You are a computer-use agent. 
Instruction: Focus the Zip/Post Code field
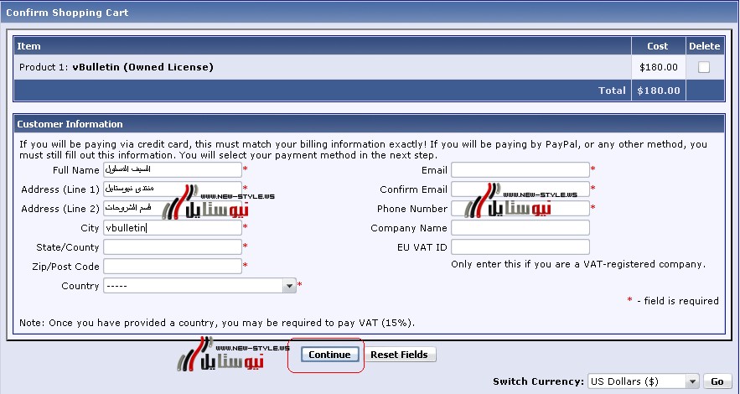pyautogui.click(x=172, y=267)
